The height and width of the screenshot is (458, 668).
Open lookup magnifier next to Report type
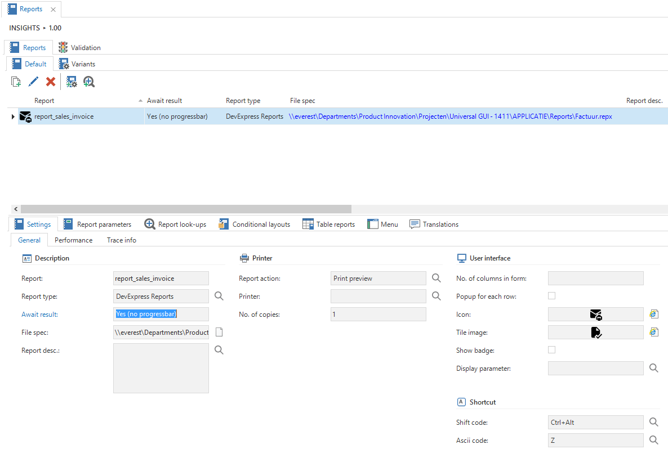click(x=219, y=296)
